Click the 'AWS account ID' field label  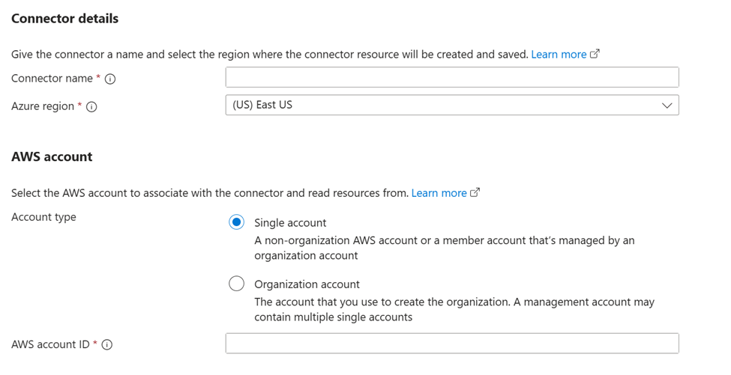pyautogui.click(x=50, y=344)
